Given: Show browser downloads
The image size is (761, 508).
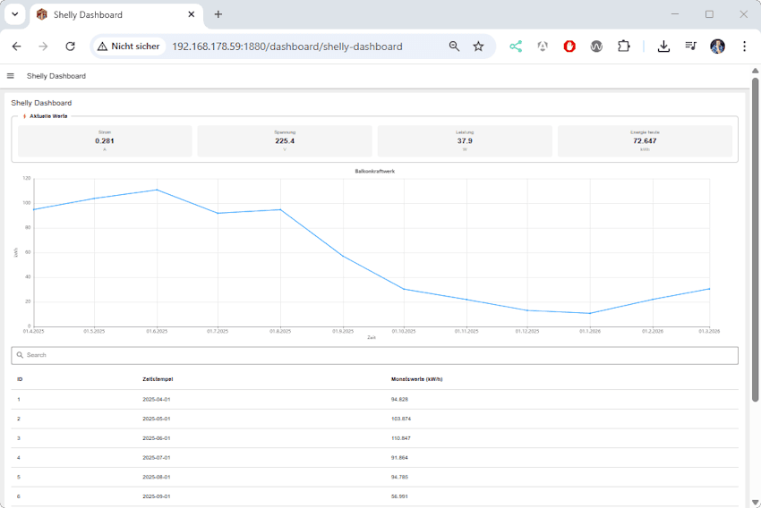Looking at the screenshot, I should 663,47.
